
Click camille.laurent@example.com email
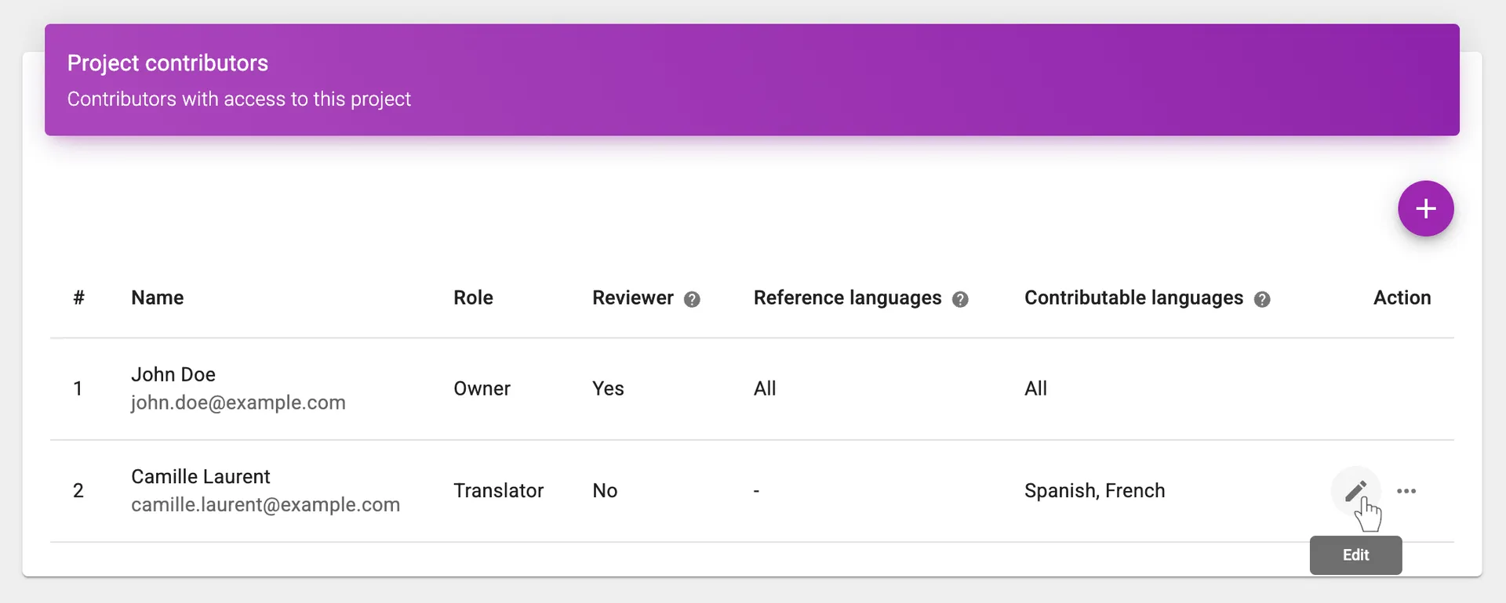(x=265, y=504)
